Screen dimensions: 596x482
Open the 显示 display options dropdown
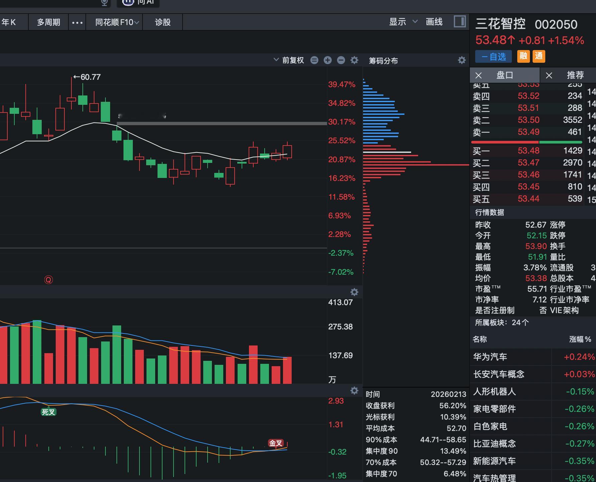click(x=401, y=22)
